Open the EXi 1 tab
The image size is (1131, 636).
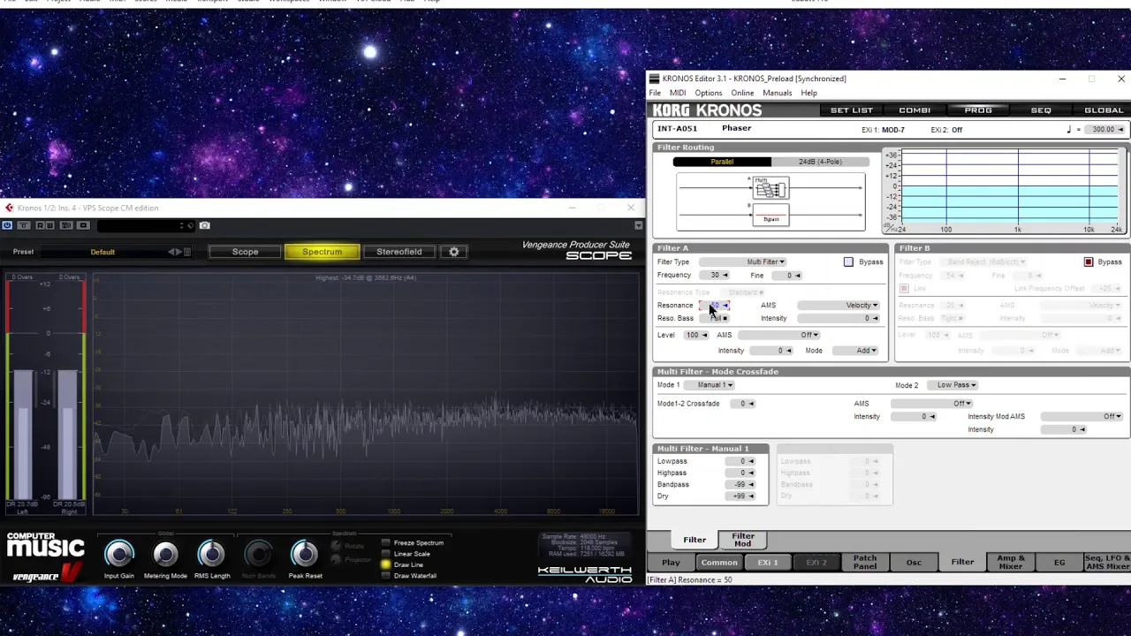tap(767, 562)
